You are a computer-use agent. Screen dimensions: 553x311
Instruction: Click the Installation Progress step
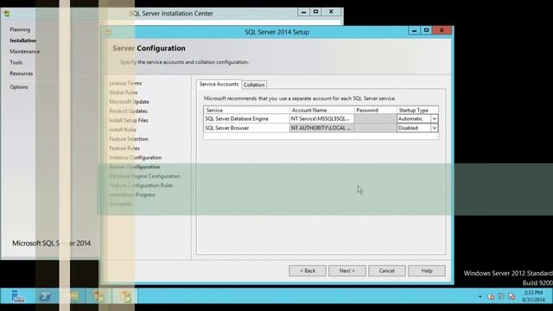(x=132, y=194)
